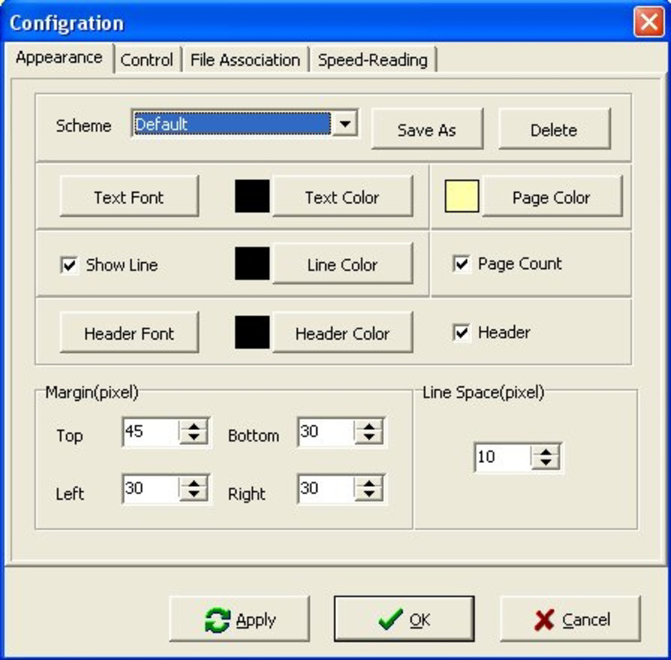Click the Default scheme text field
Viewport: 671px width, 660px height.
pos(232,124)
